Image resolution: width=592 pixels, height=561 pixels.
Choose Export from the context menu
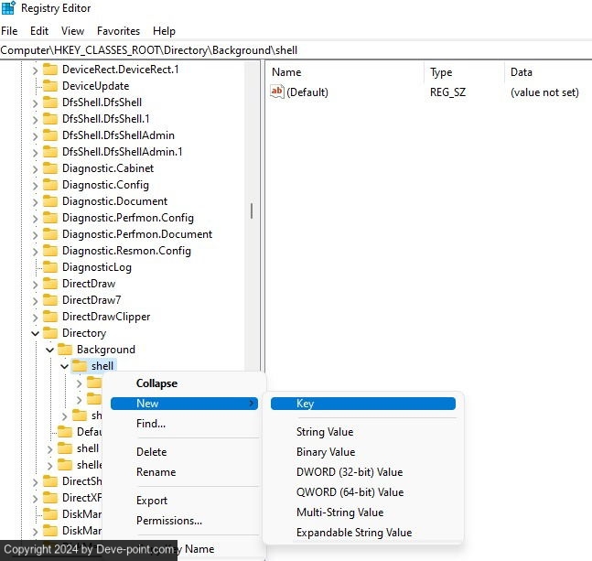tap(152, 501)
